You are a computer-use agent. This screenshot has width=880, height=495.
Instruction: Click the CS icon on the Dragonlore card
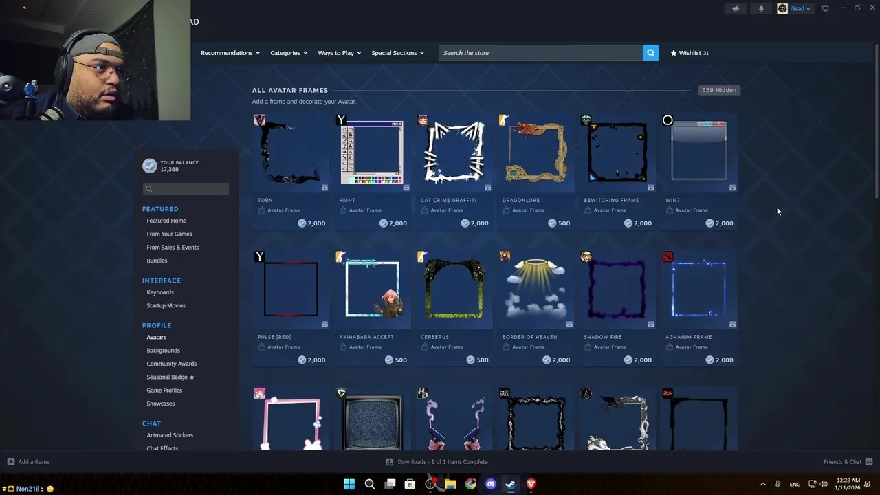tap(505, 120)
